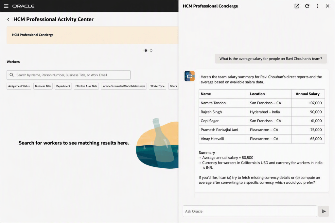Click the Name column header
The width and height of the screenshot is (335, 223).
click(x=223, y=94)
